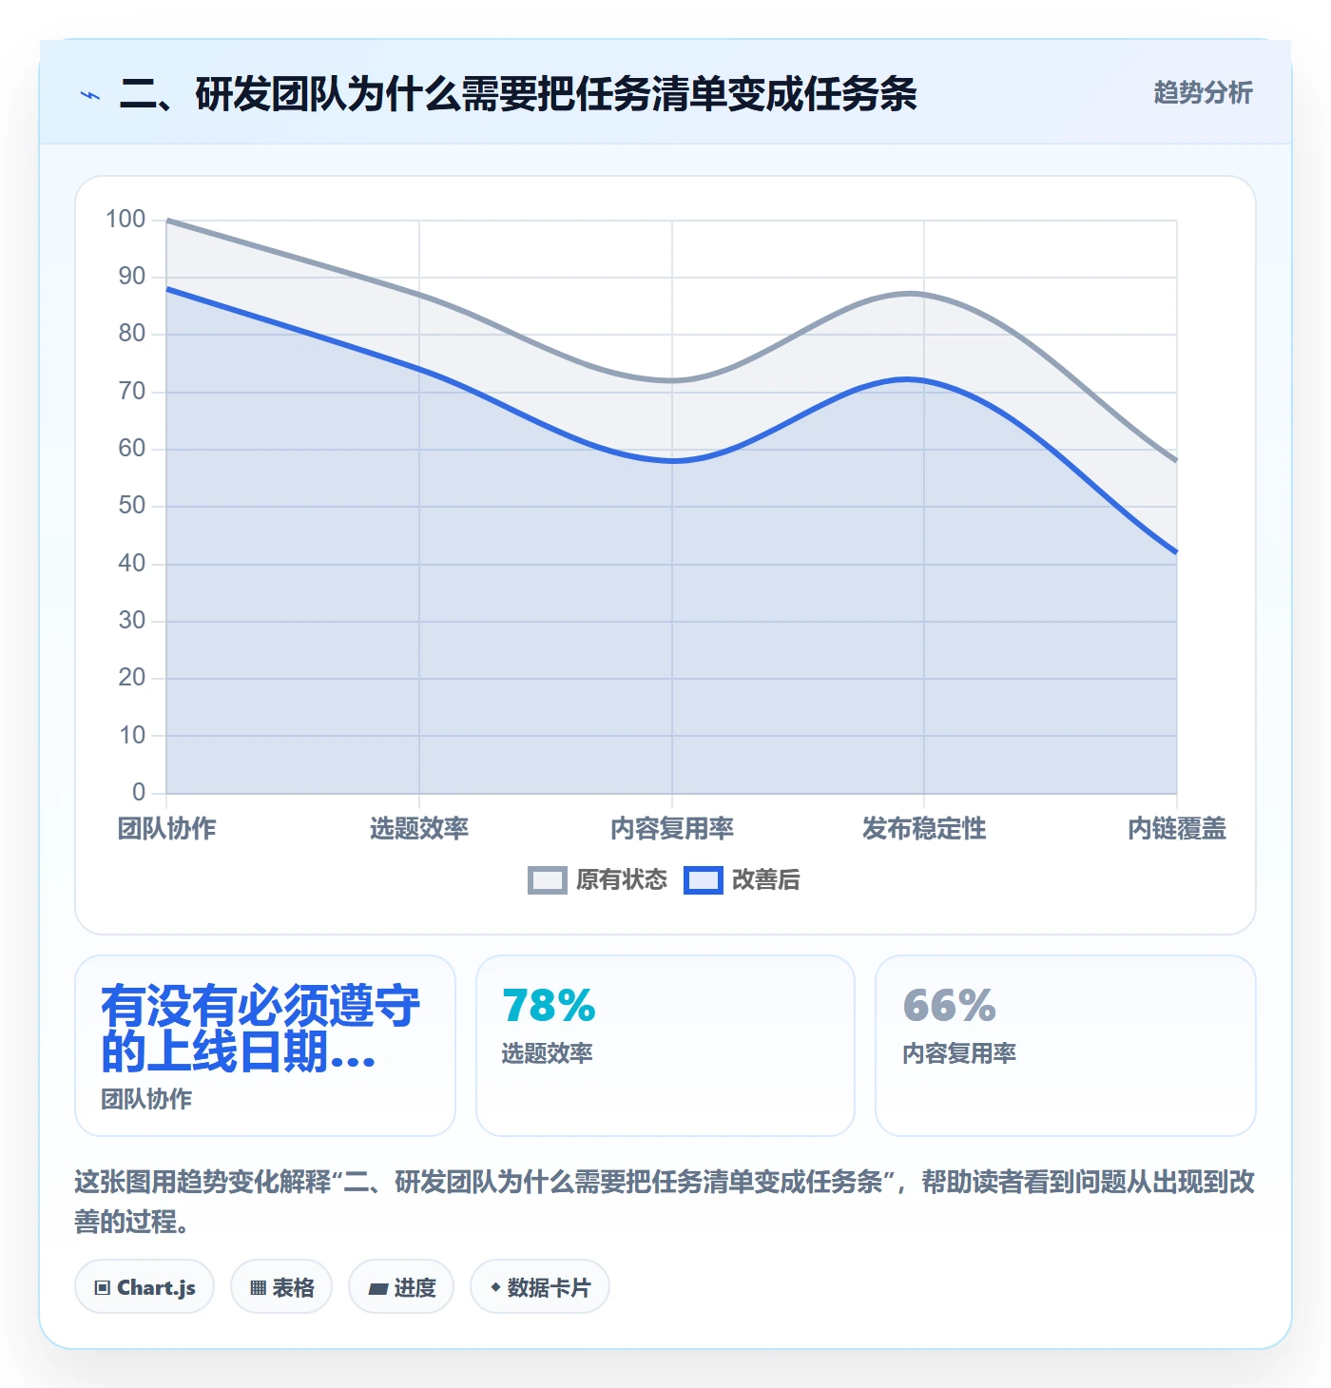The width and height of the screenshot is (1331, 1388).
Task: Click the 改善后 legend label
Action: (x=766, y=880)
